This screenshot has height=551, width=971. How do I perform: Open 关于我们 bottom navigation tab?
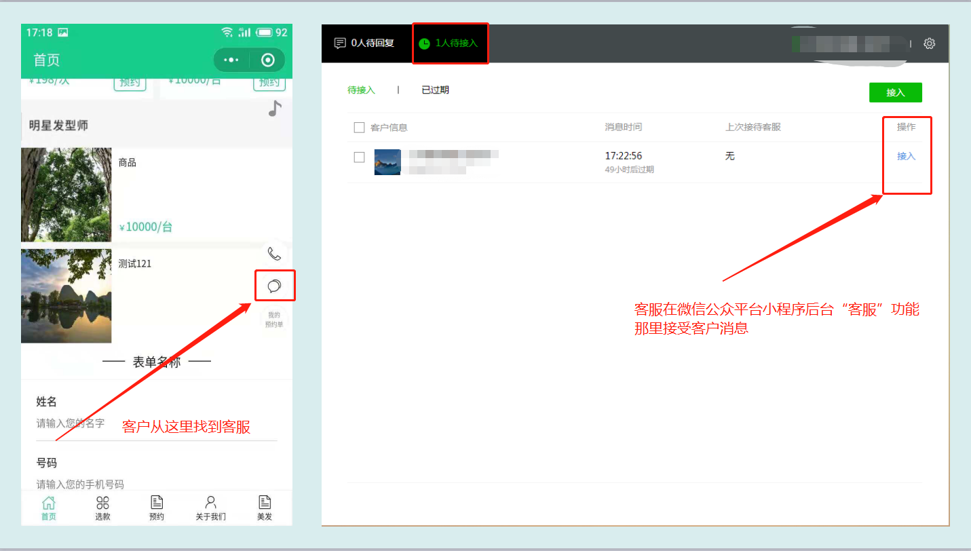pyautogui.click(x=210, y=508)
